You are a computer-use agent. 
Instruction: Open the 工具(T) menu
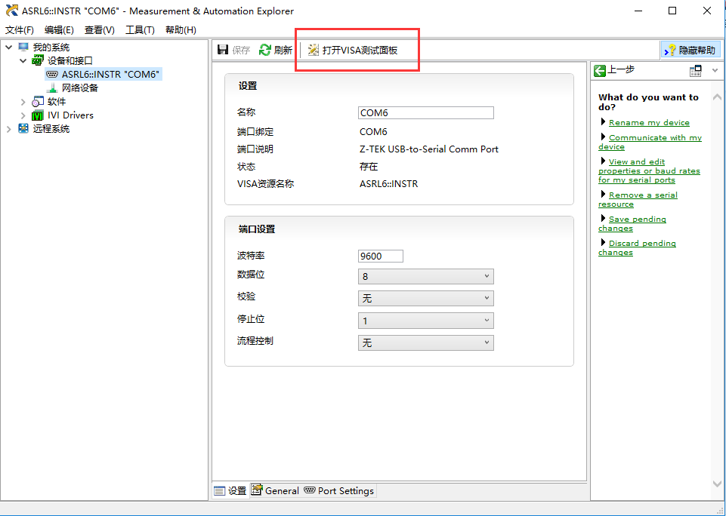click(140, 30)
